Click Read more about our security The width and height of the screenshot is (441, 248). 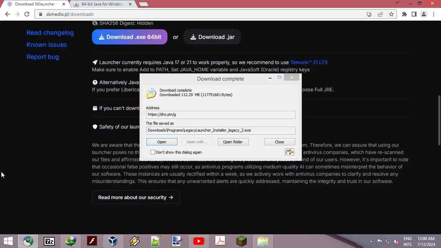point(136,197)
